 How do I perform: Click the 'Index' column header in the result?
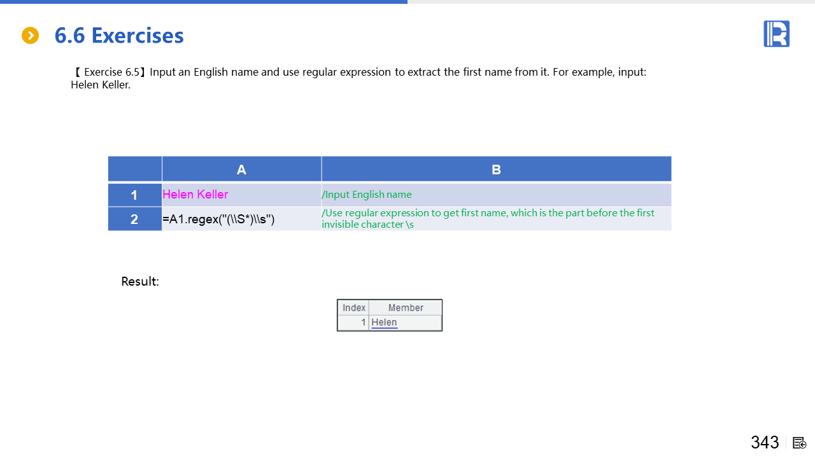coord(354,308)
